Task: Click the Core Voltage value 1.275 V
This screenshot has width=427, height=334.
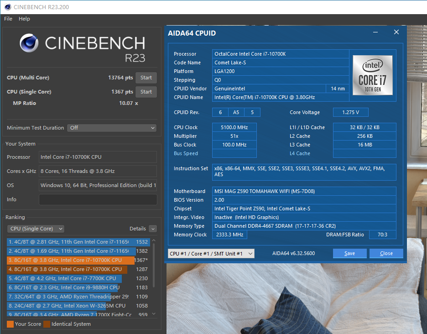Action: point(351,112)
